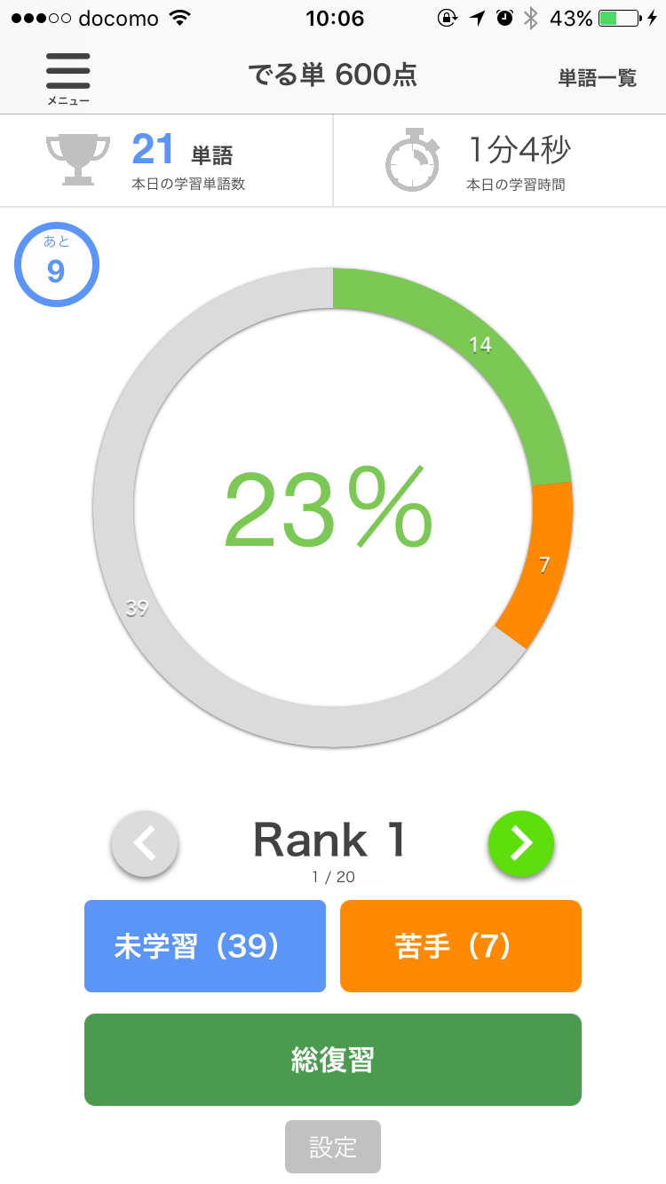Tap the stopwatch study time icon

click(413, 161)
